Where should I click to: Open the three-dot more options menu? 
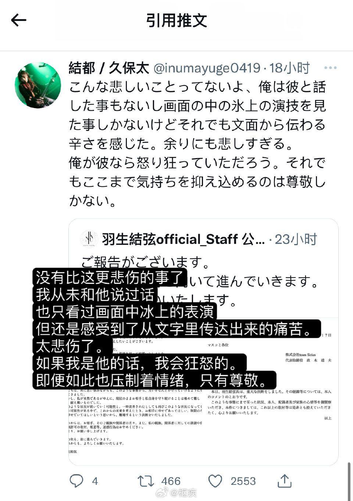331,68
